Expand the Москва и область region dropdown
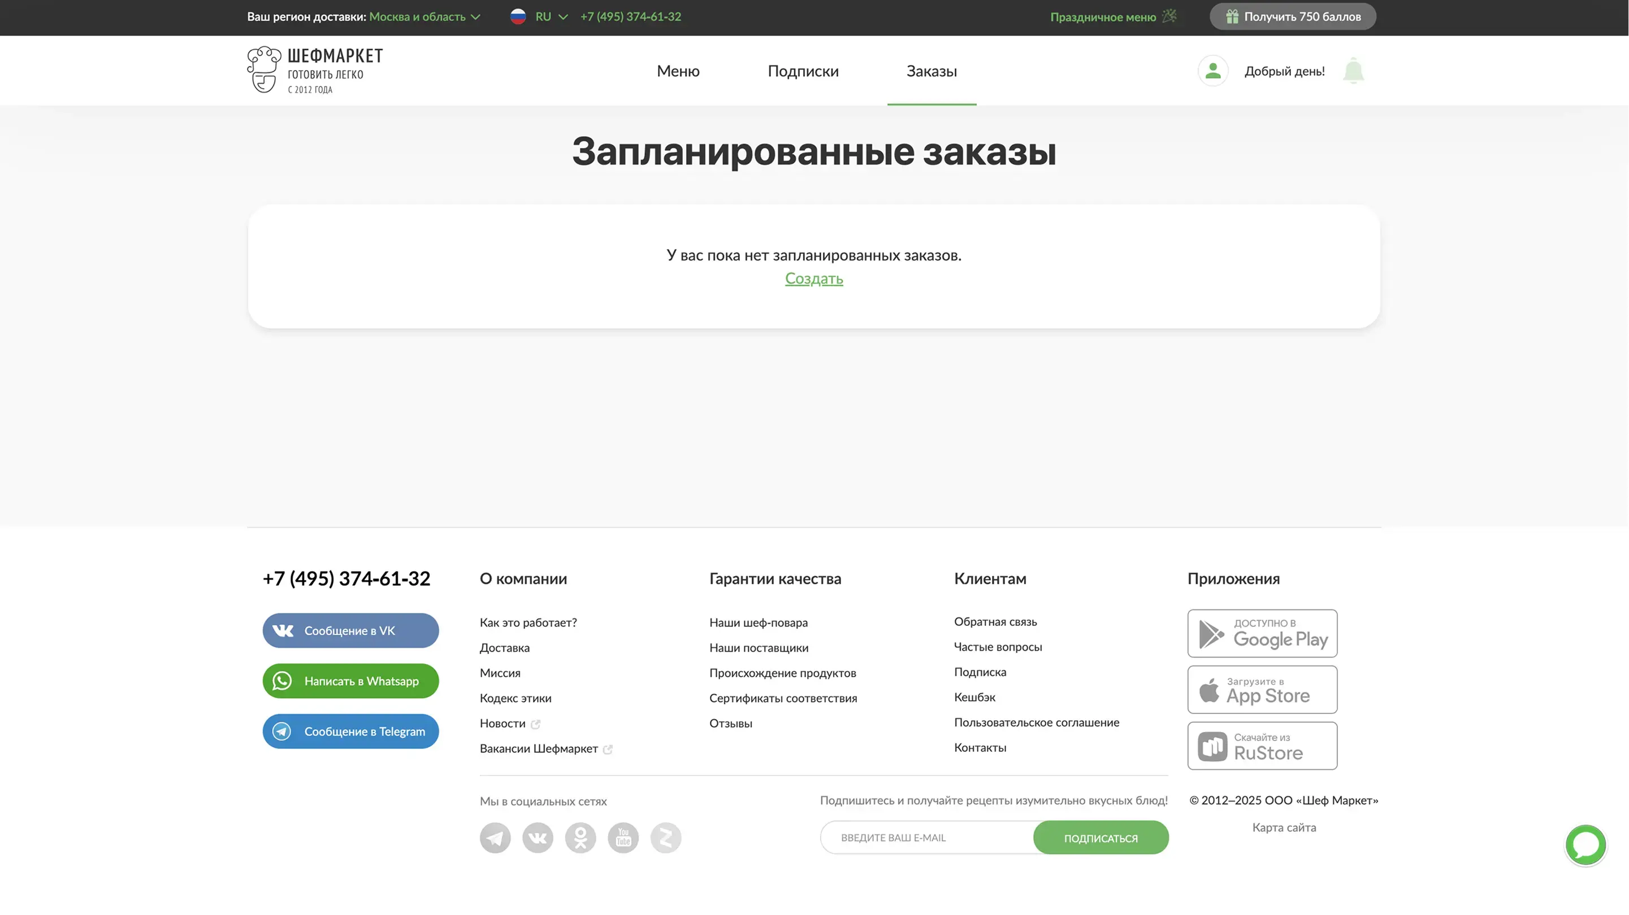The image size is (1629, 915). [x=424, y=17]
